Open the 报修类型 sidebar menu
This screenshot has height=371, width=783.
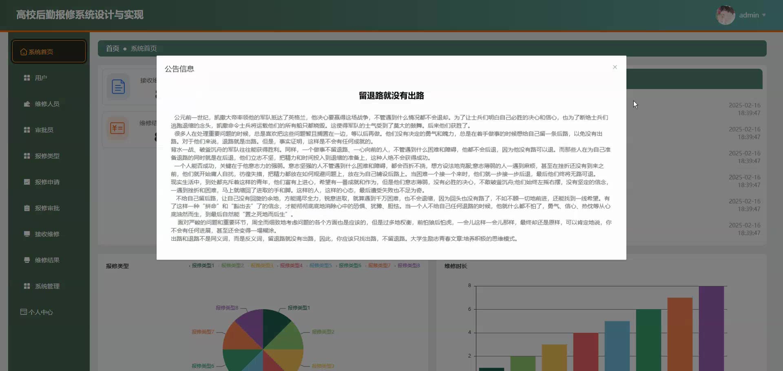coord(49,156)
